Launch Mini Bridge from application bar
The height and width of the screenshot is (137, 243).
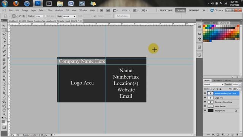[108, 10]
